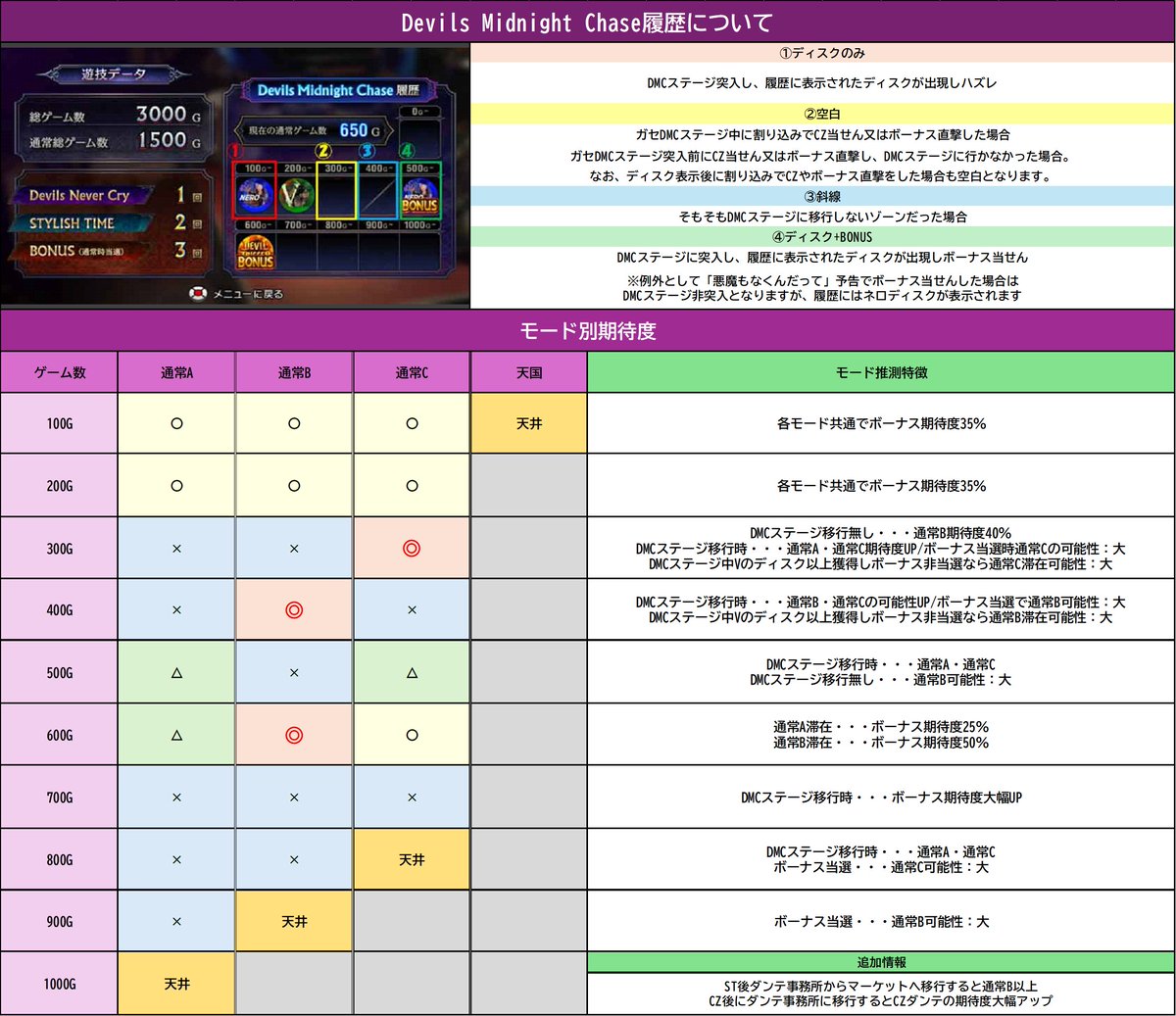Click the note about ST後ダンテ事務所からマーケットへ移行

(881, 986)
